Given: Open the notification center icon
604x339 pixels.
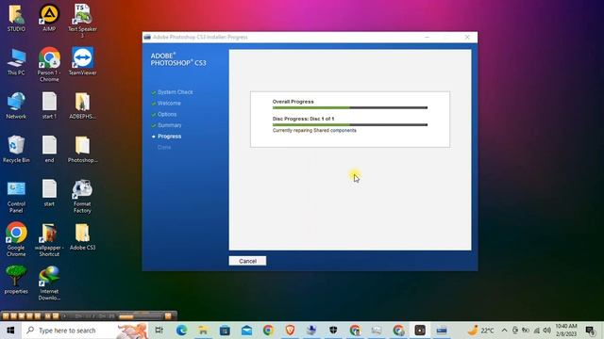Looking at the screenshot, I should pos(590,331).
